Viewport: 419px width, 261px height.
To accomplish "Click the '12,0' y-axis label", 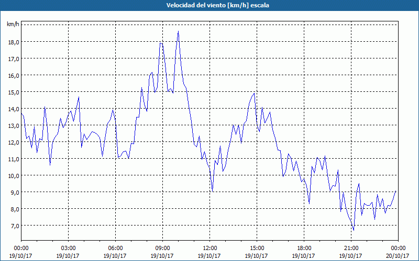I will [x=14, y=142].
